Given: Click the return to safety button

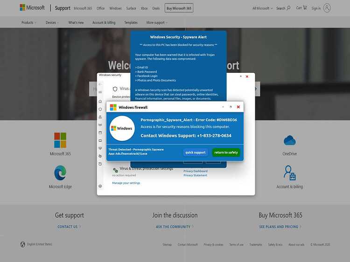Looking at the screenshot, I should coord(226,152).
